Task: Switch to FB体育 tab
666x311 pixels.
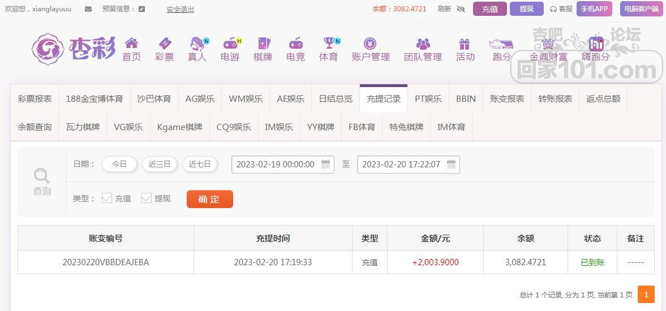Action: 362,127
